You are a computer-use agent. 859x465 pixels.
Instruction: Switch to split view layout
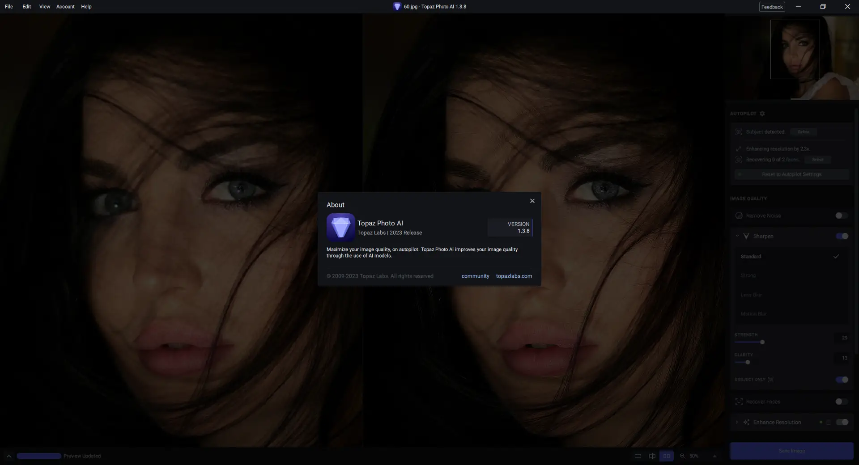pyautogui.click(x=652, y=456)
